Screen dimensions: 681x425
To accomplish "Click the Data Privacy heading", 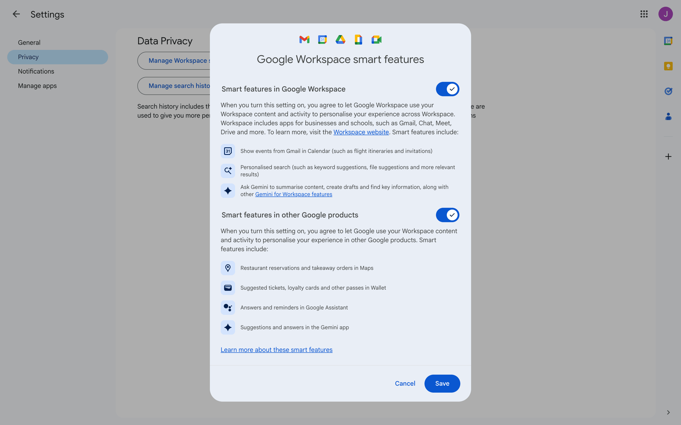I will [165, 41].
